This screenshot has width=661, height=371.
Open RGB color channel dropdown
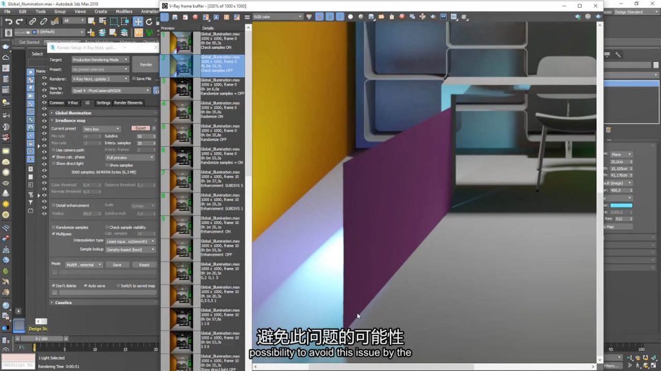pos(278,17)
